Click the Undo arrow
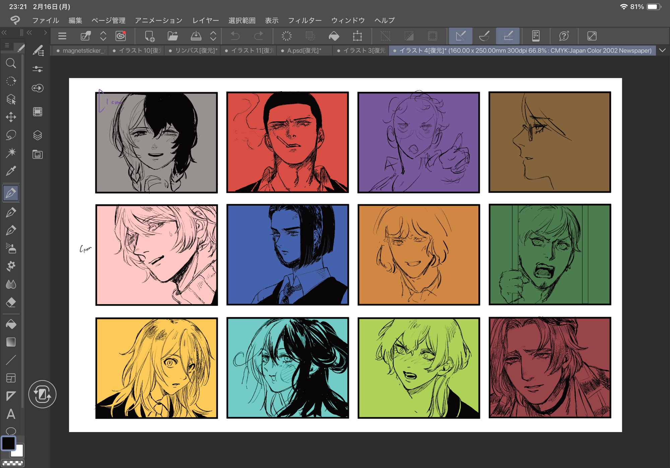Image resolution: width=670 pixels, height=468 pixels. coord(235,36)
